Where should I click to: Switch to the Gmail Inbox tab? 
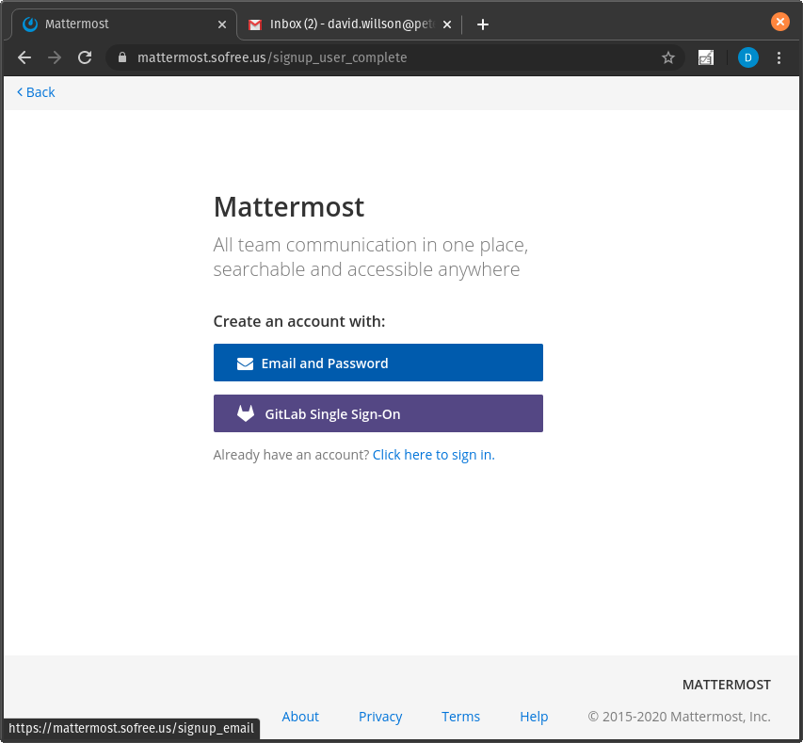349,24
